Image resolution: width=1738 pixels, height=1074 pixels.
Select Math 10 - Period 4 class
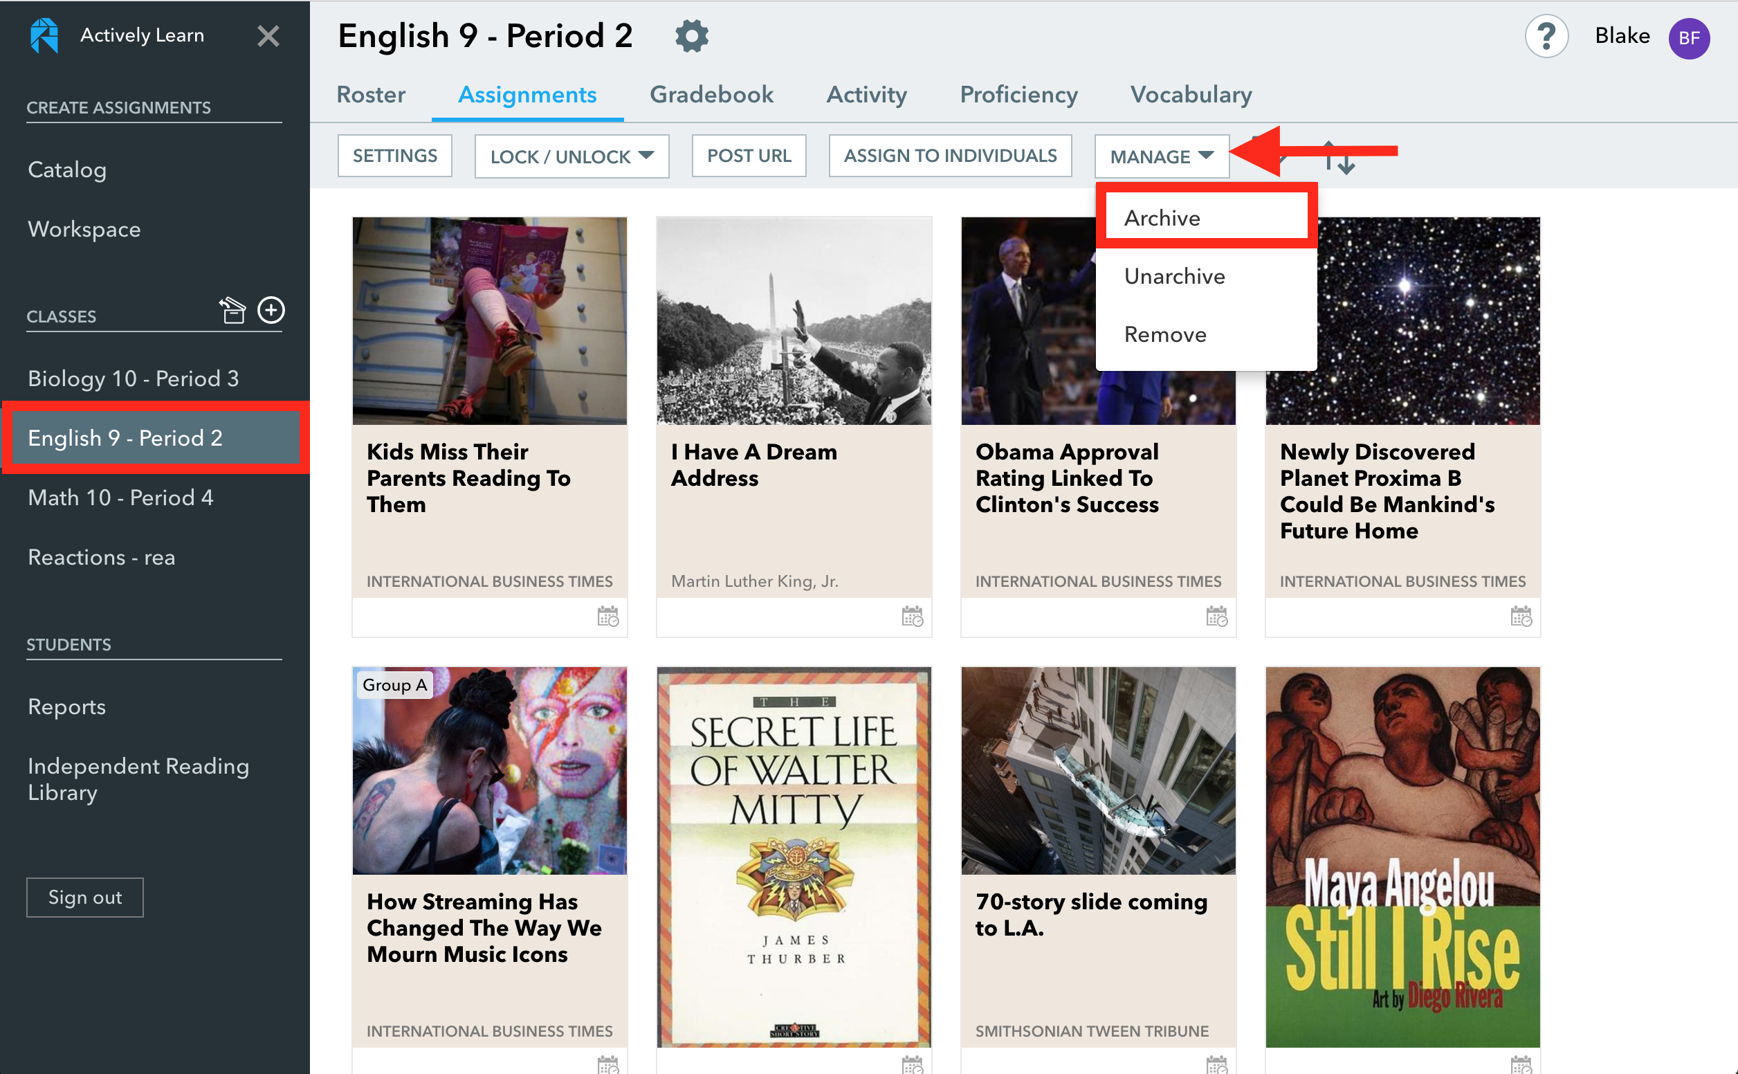(120, 498)
